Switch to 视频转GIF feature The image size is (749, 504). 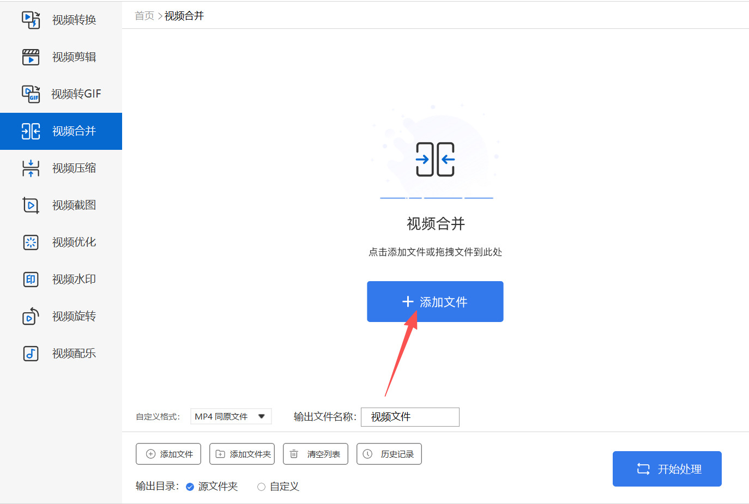(61, 94)
